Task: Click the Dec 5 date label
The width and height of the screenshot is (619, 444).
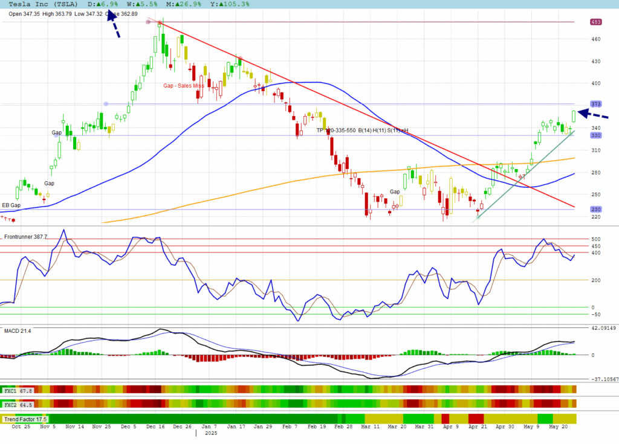Action: click(129, 426)
